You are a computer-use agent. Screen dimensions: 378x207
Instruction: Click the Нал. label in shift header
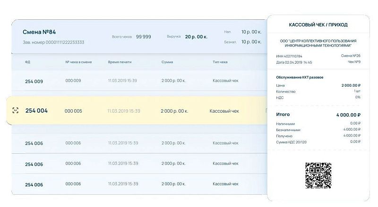pos(228,32)
